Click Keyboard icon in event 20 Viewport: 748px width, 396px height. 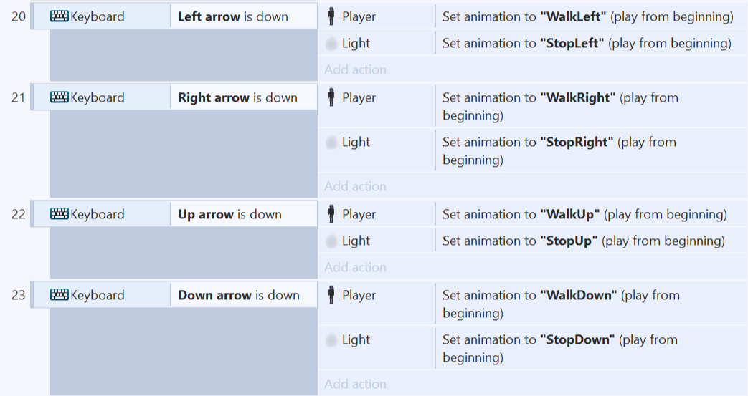tap(59, 16)
